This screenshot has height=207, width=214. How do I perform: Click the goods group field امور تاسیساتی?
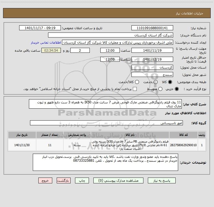tap(106, 123)
